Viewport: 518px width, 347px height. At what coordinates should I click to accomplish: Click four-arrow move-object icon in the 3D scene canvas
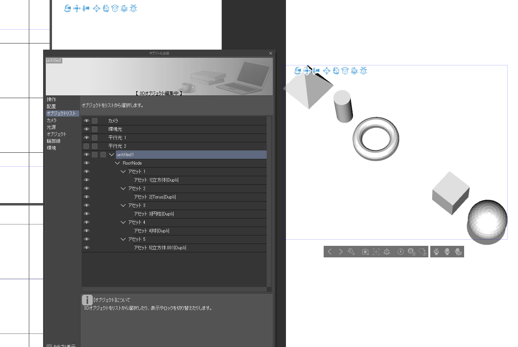(327, 70)
